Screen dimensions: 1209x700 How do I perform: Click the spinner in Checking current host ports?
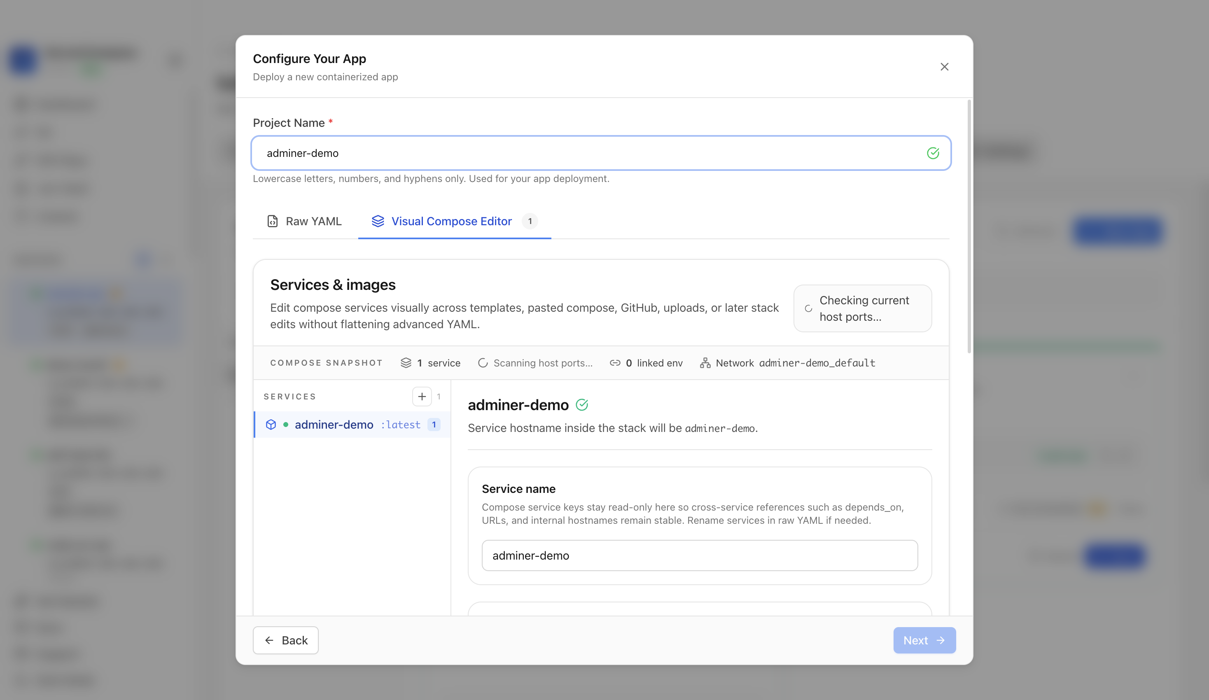pos(808,308)
